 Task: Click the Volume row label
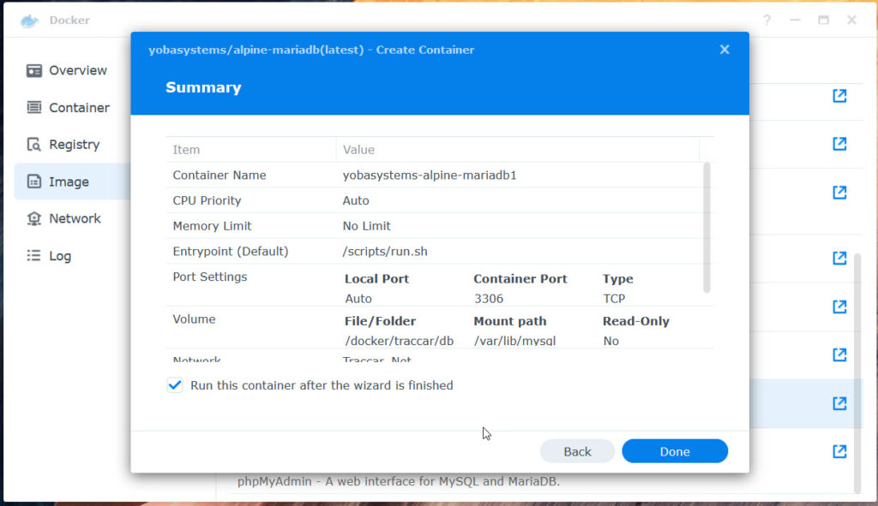pyautogui.click(x=195, y=319)
